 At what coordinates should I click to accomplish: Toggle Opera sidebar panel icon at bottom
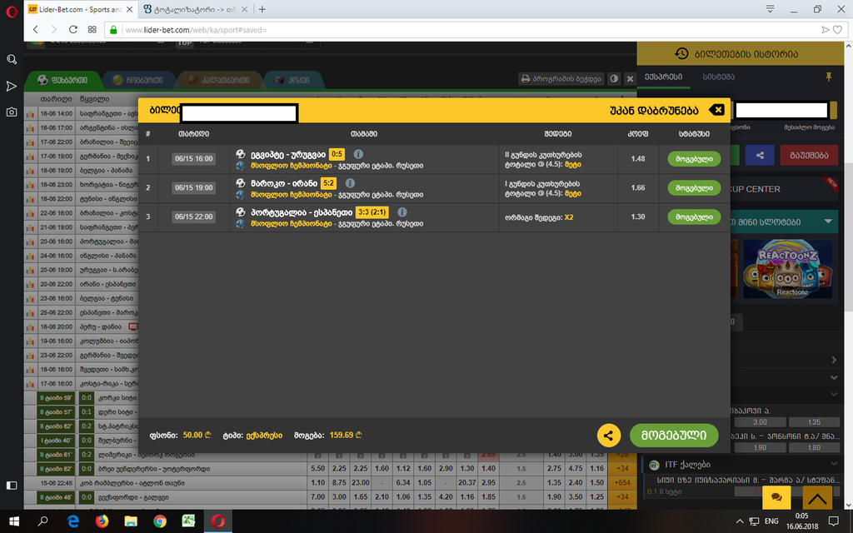(12, 486)
